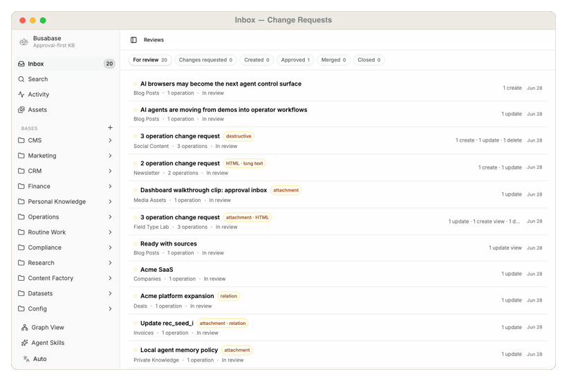Image resolution: width=567 pixels, height=381 pixels.
Task: Switch to Changes requested tab
Action: [x=205, y=60]
